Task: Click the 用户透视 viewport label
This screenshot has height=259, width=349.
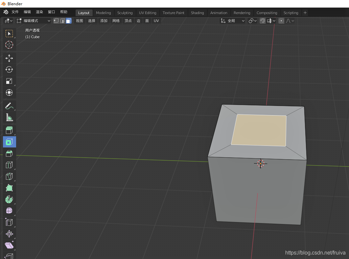Action: tap(32, 30)
